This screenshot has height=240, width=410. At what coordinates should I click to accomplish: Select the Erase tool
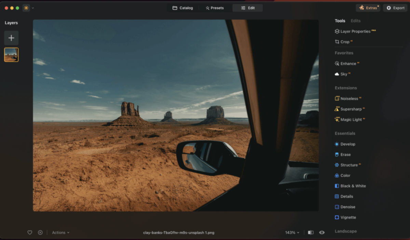point(345,154)
